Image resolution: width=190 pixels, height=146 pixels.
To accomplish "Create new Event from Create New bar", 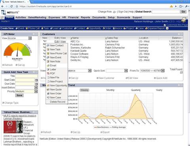I will (20, 28).
